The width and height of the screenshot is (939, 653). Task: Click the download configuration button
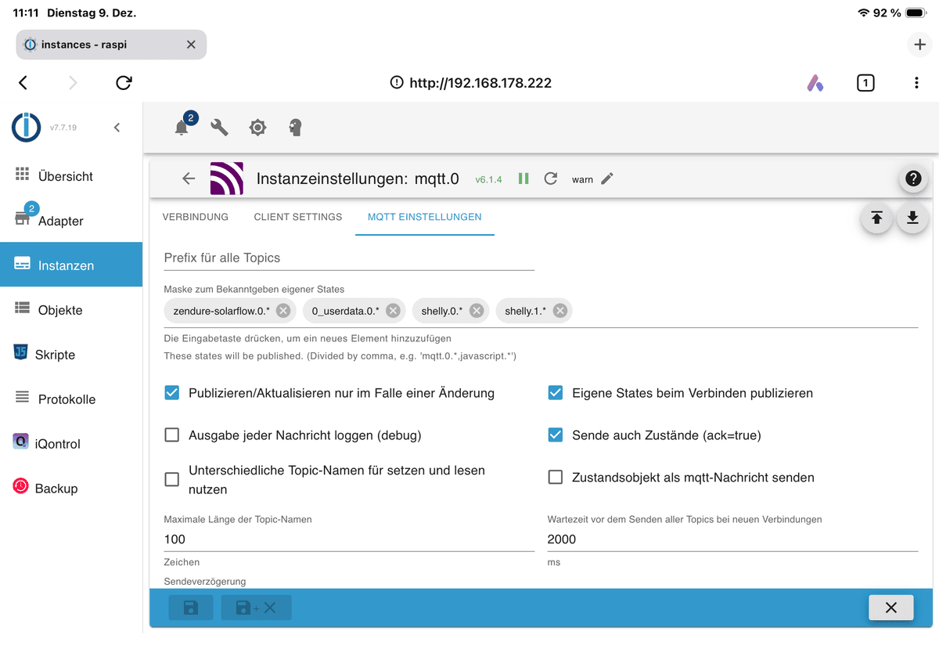912,218
